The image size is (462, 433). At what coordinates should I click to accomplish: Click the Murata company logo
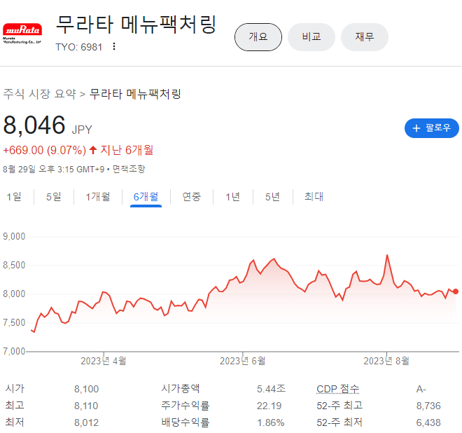point(22,34)
